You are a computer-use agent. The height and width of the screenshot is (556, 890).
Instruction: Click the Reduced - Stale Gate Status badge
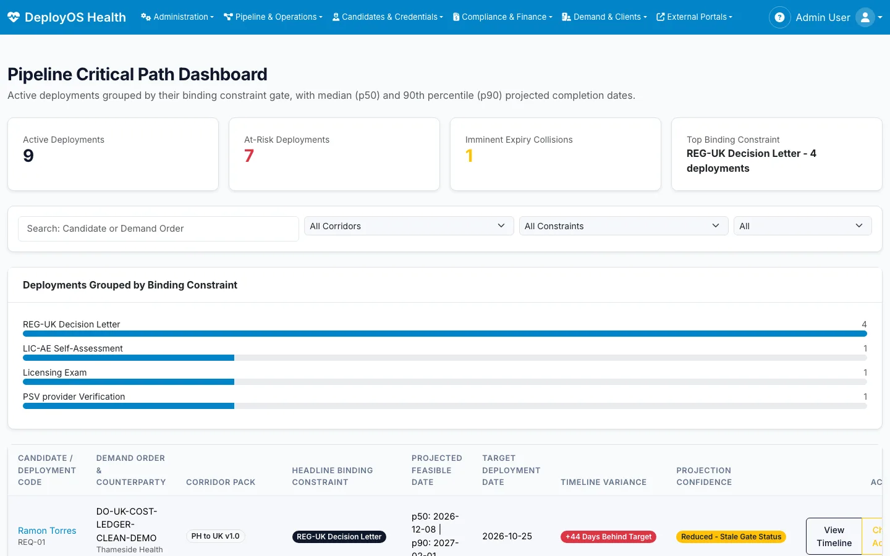point(731,537)
